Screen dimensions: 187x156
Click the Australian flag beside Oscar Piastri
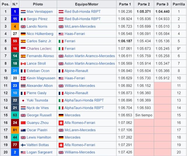coord(23,130)
